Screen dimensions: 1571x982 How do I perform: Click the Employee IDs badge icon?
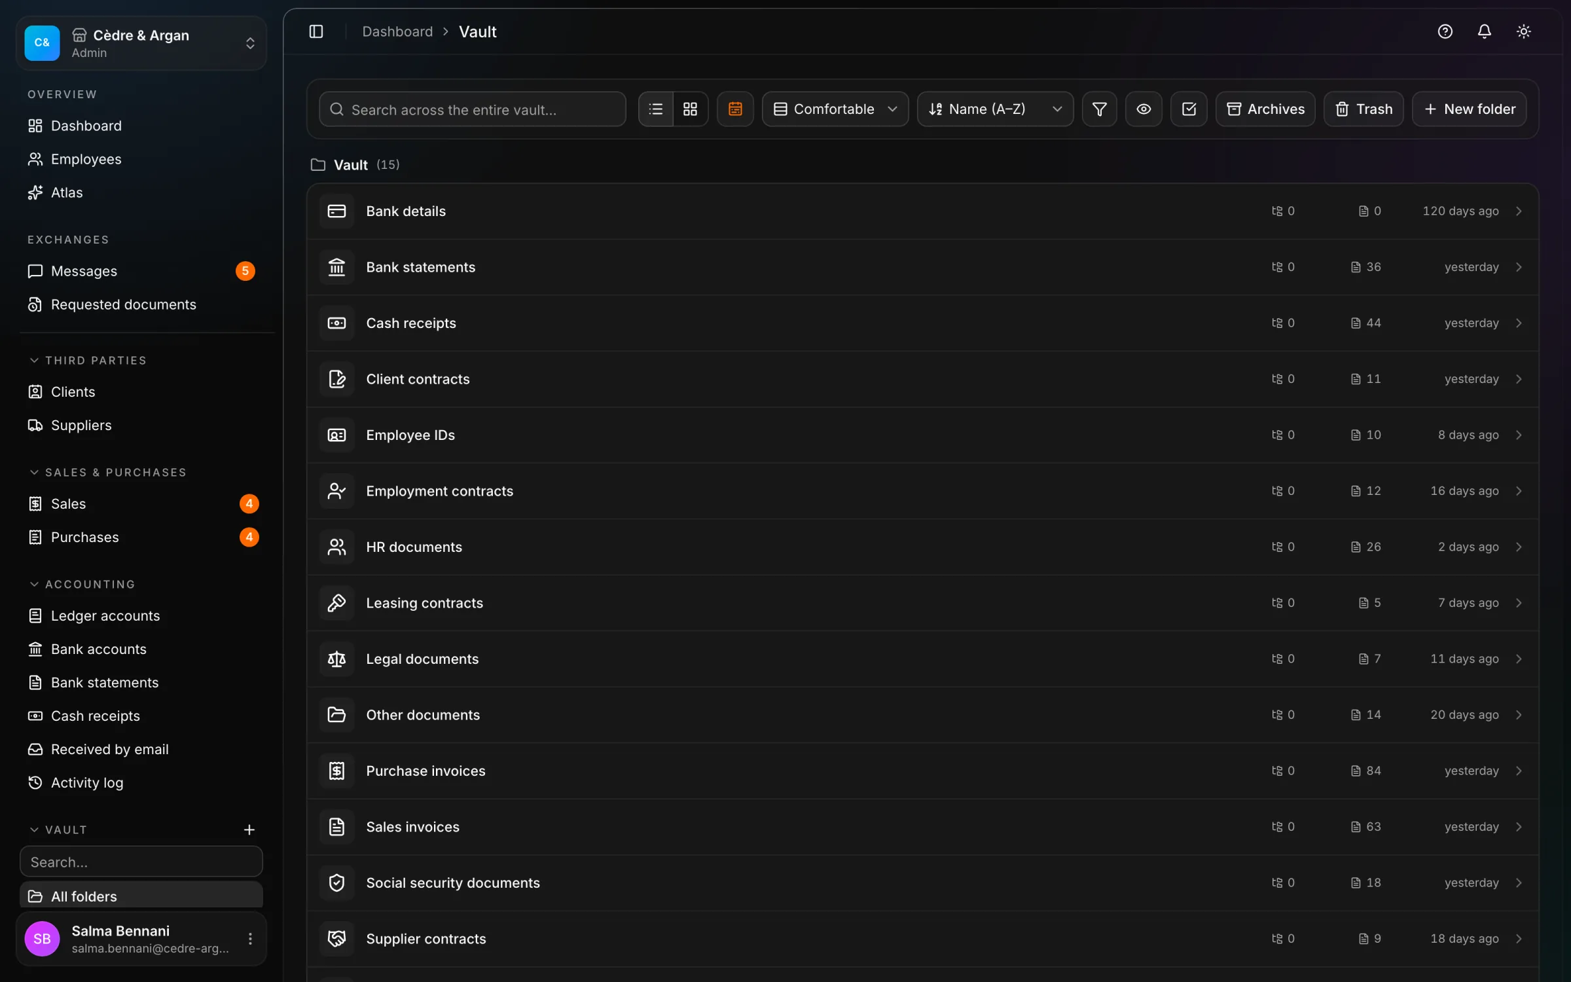(336, 435)
